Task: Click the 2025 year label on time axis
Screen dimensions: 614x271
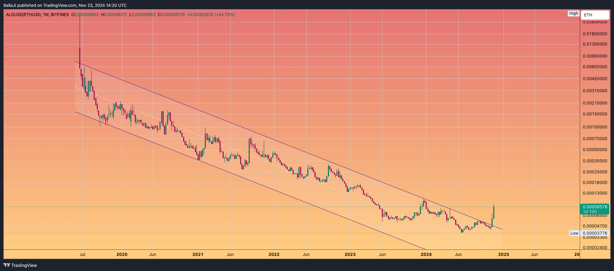Action: (x=504, y=255)
